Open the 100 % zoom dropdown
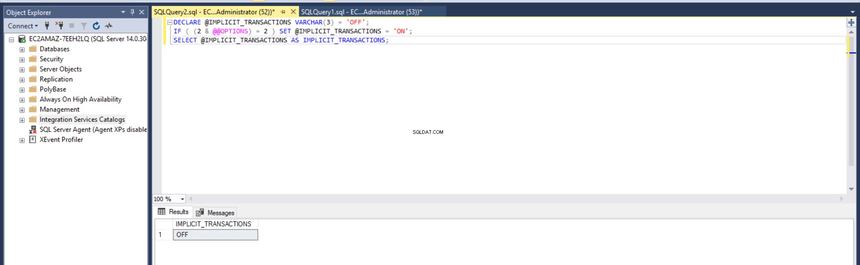This screenshot has width=860, height=265. [182, 199]
